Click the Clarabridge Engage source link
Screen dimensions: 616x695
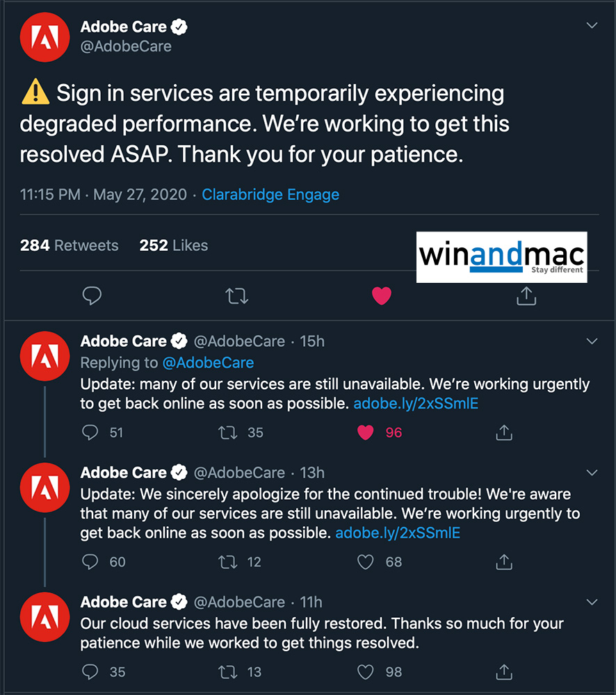pos(270,195)
